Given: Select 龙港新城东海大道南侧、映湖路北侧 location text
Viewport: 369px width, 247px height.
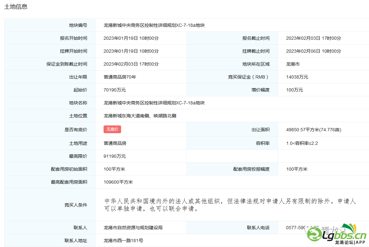Looking at the screenshot, I should (140, 116).
